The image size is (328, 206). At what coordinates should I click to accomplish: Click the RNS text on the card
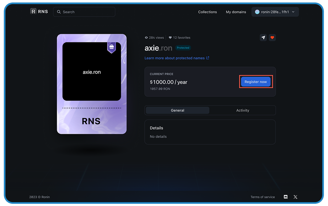[x=91, y=121]
